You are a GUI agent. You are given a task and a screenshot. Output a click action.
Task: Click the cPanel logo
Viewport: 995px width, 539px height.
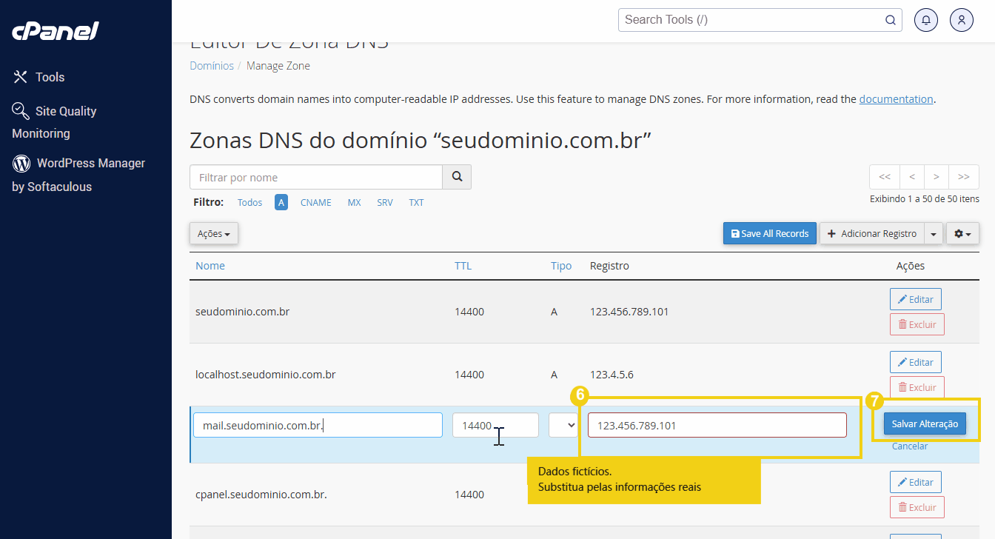click(55, 31)
